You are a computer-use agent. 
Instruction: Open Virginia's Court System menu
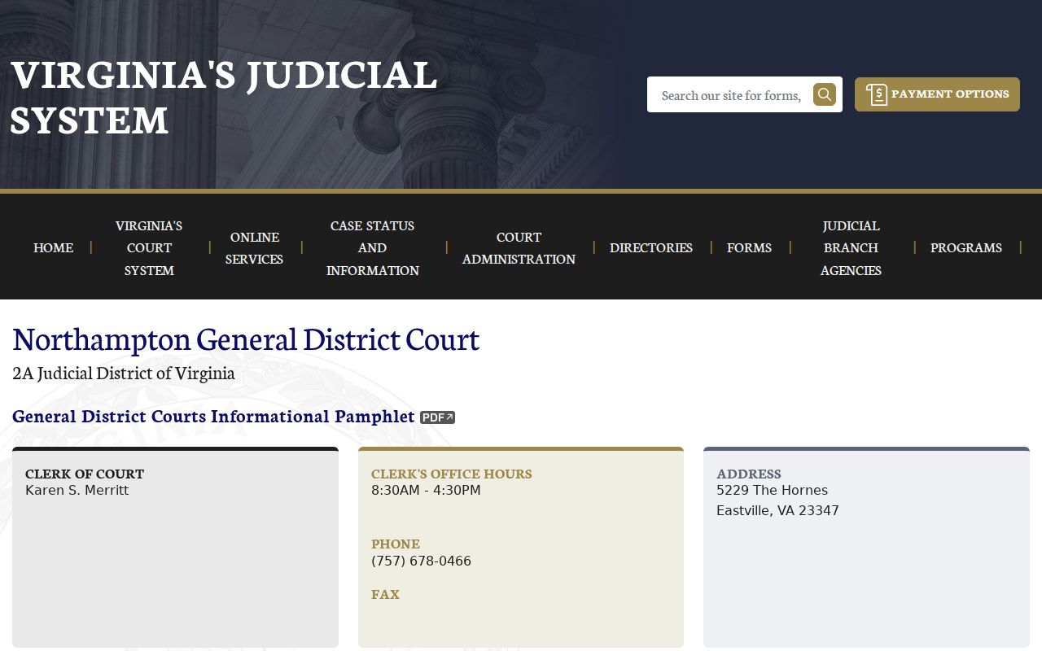(x=149, y=247)
